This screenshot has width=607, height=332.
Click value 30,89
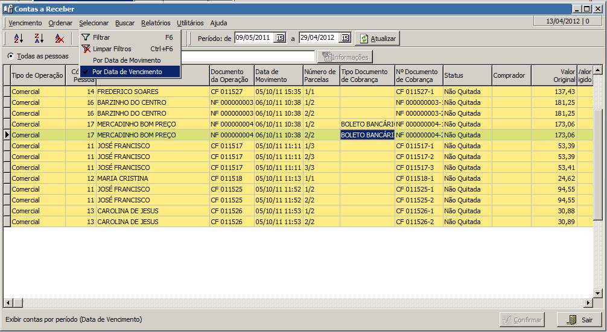[x=554, y=222]
